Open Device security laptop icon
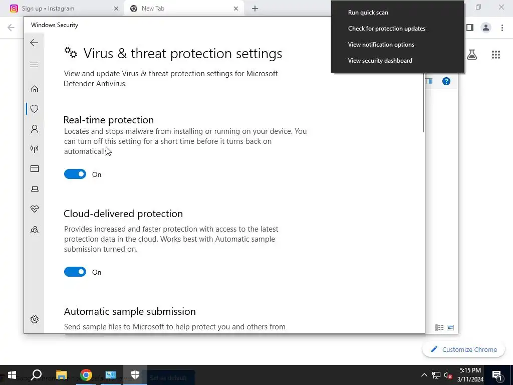The image size is (513, 385). [x=35, y=189]
